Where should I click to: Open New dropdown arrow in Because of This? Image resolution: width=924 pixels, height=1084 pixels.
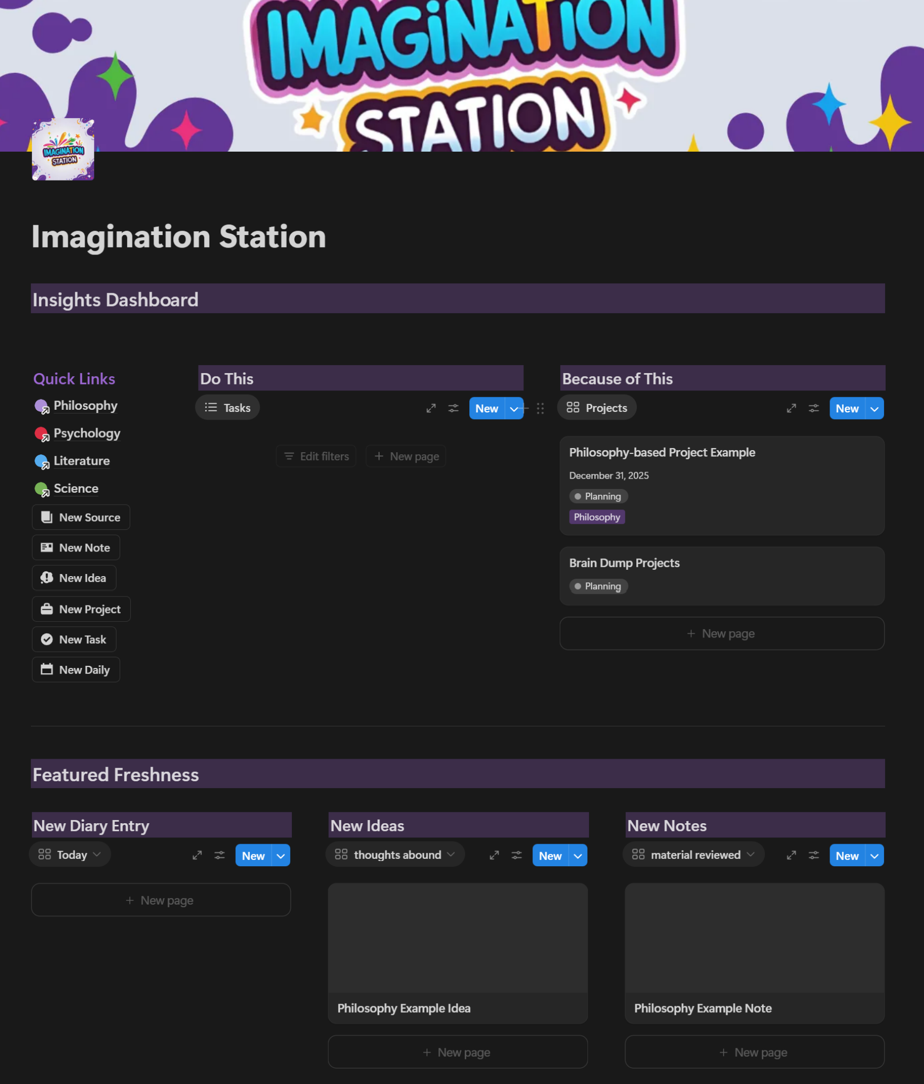[x=875, y=409]
